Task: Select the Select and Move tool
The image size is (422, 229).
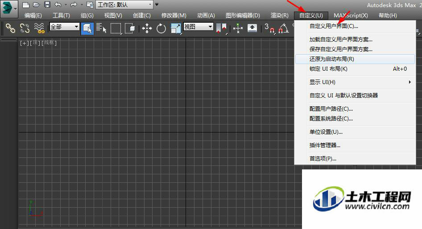Action: click(147, 28)
